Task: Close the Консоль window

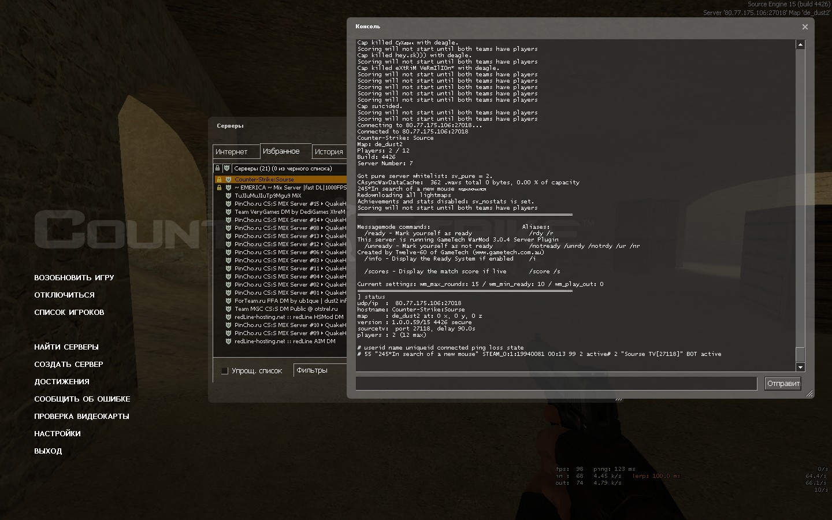Action: point(805,27)
